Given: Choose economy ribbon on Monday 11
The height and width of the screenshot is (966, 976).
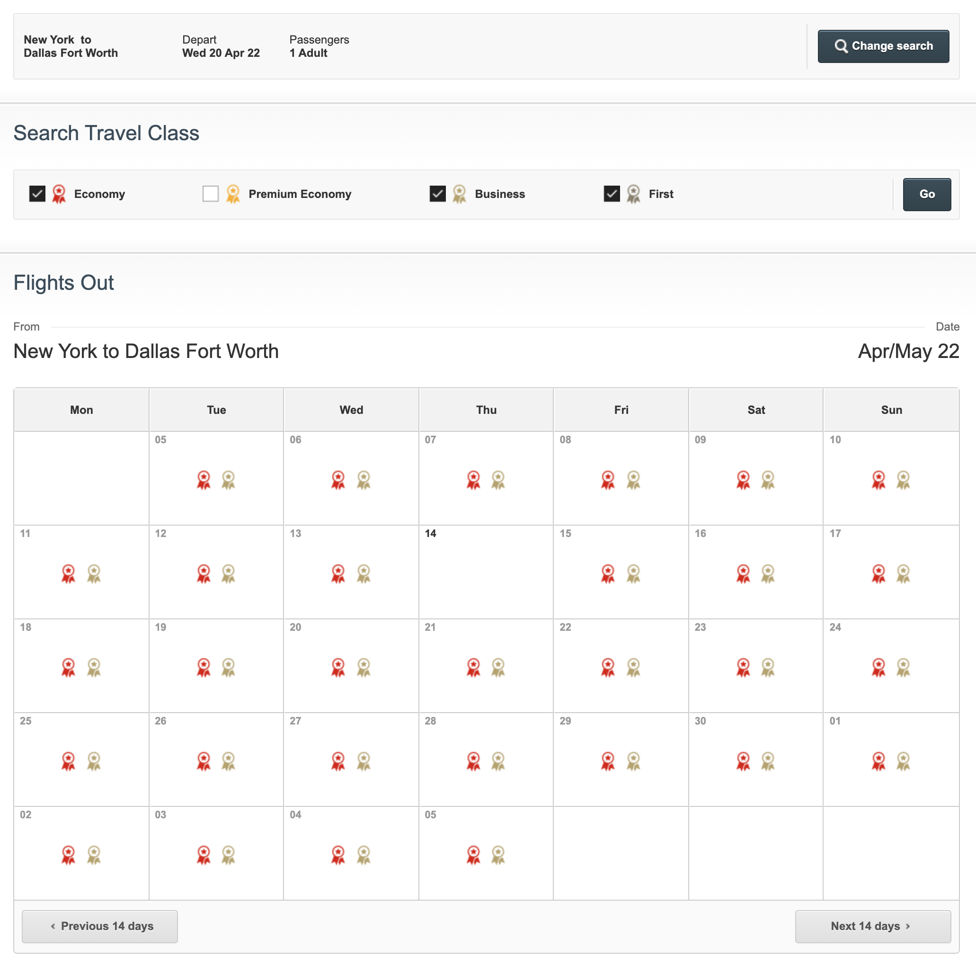Looking at the screenshot, I should (68, 574).
